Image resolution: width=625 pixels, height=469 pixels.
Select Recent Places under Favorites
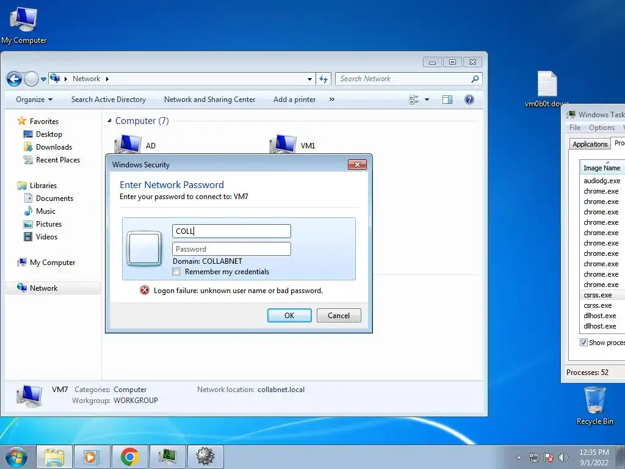pos(52,160)
